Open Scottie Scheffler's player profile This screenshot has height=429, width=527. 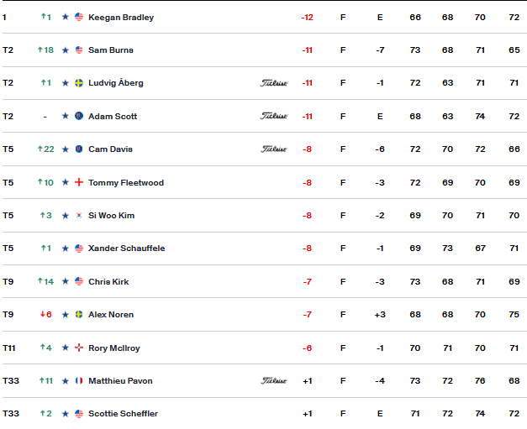123,414
